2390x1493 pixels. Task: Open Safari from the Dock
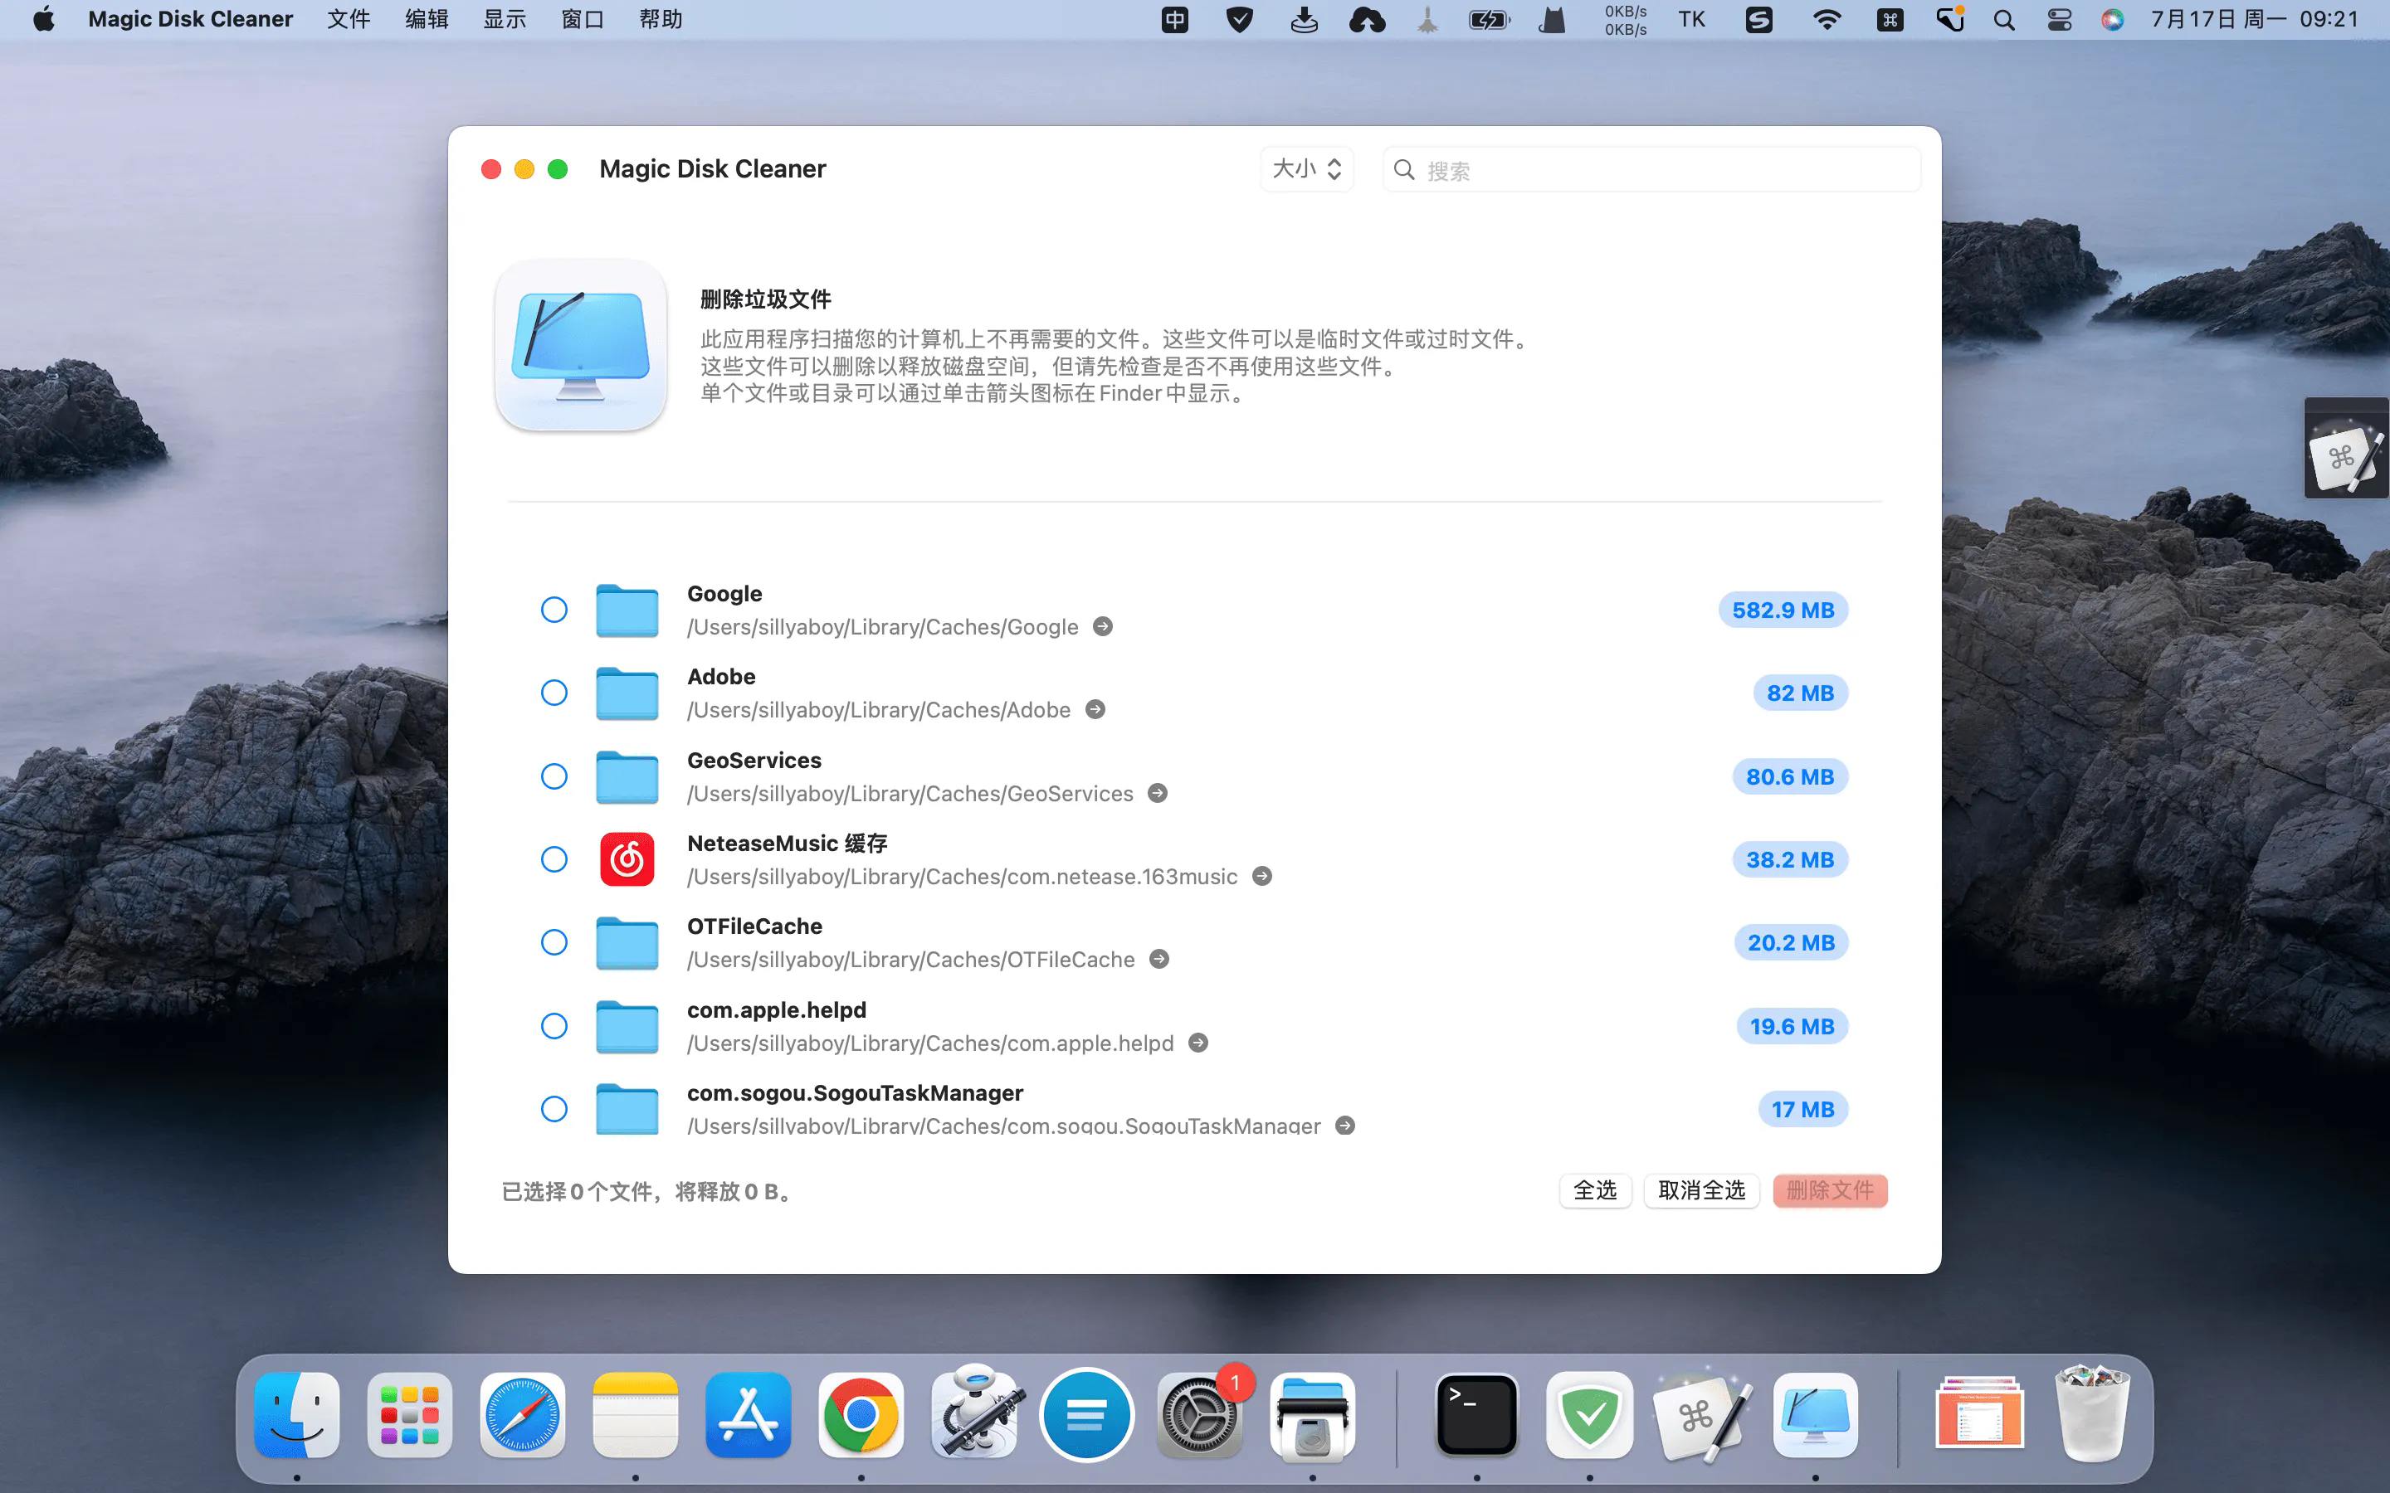pos(523,1415)
